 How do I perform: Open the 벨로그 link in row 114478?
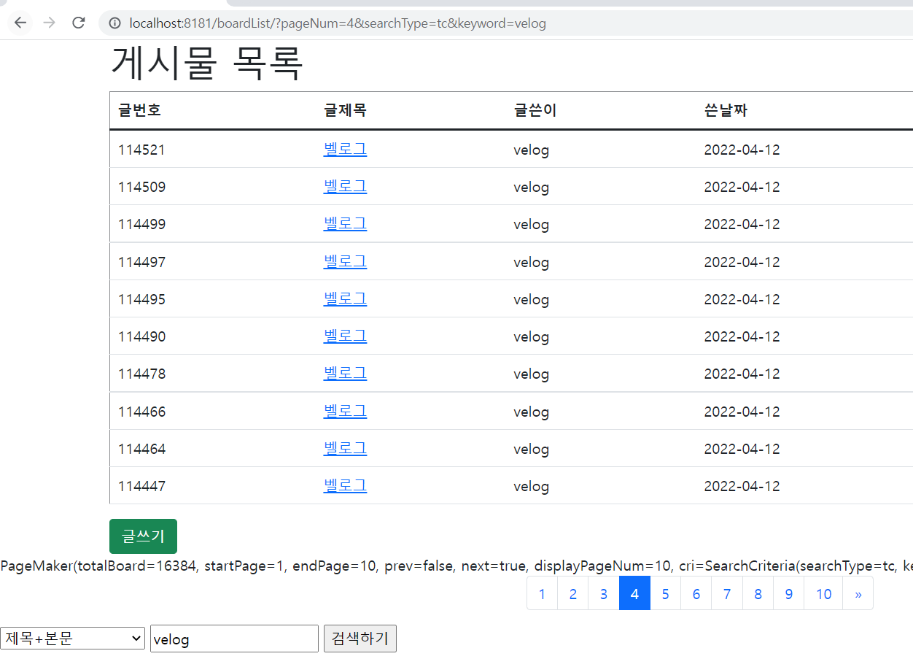pos(345,374)
